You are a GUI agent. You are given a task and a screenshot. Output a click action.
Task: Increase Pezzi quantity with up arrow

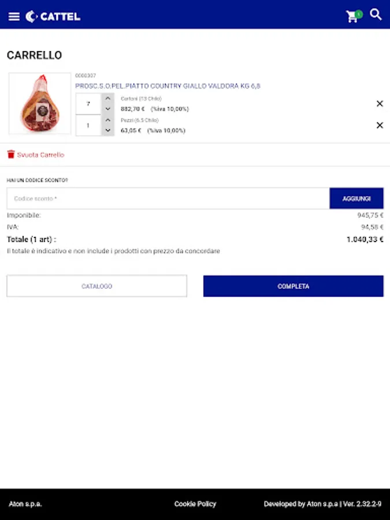(108, 120)
